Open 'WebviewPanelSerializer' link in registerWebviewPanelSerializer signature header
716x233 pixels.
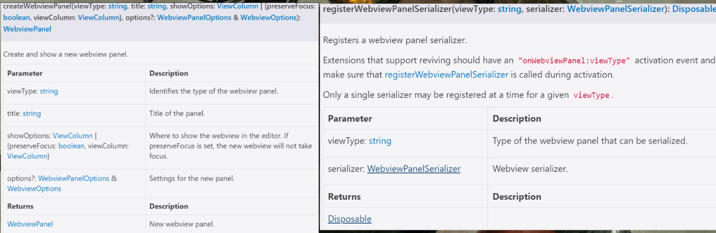click(615, 9)
